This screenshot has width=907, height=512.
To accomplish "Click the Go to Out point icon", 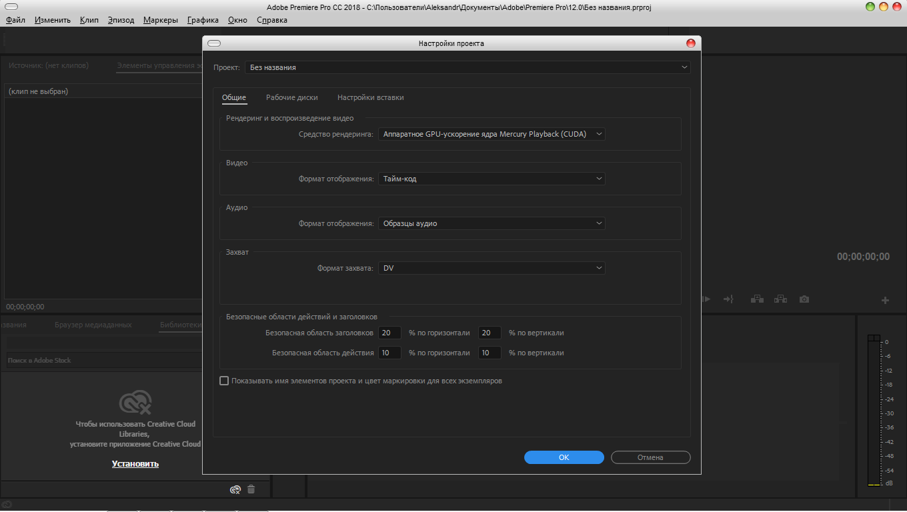I will tap(728, 299).
